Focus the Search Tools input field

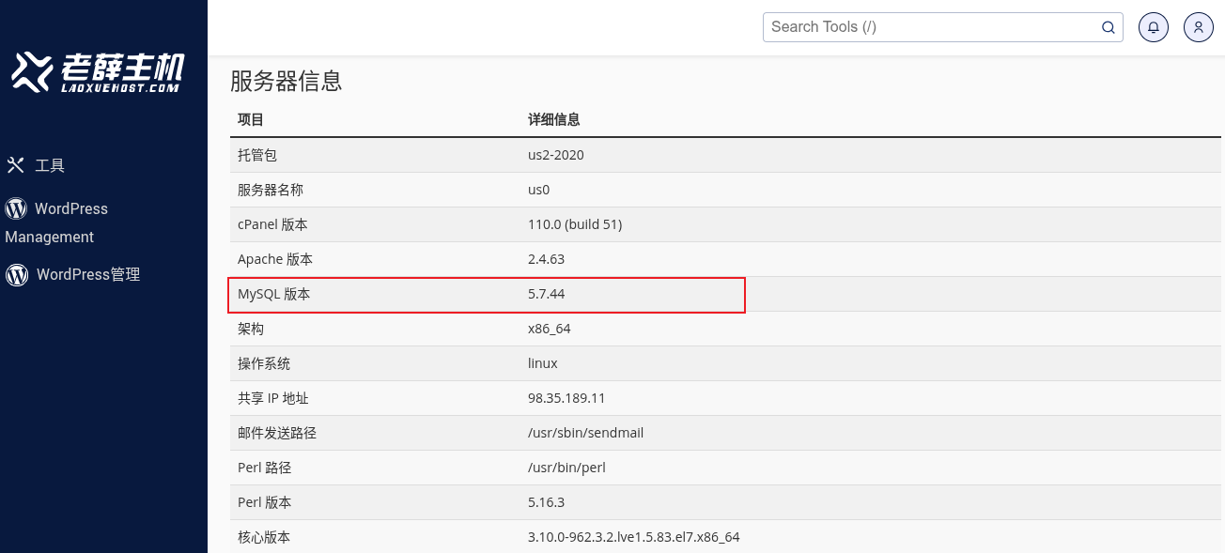pos(930,27)
